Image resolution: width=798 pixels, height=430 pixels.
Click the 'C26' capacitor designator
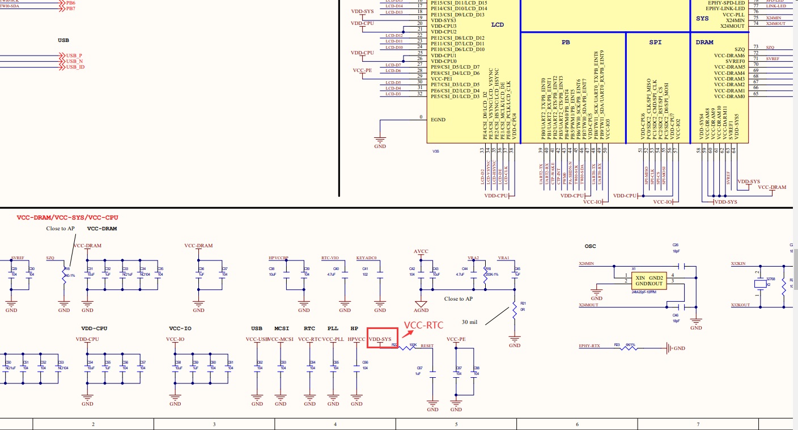(676, 244)
